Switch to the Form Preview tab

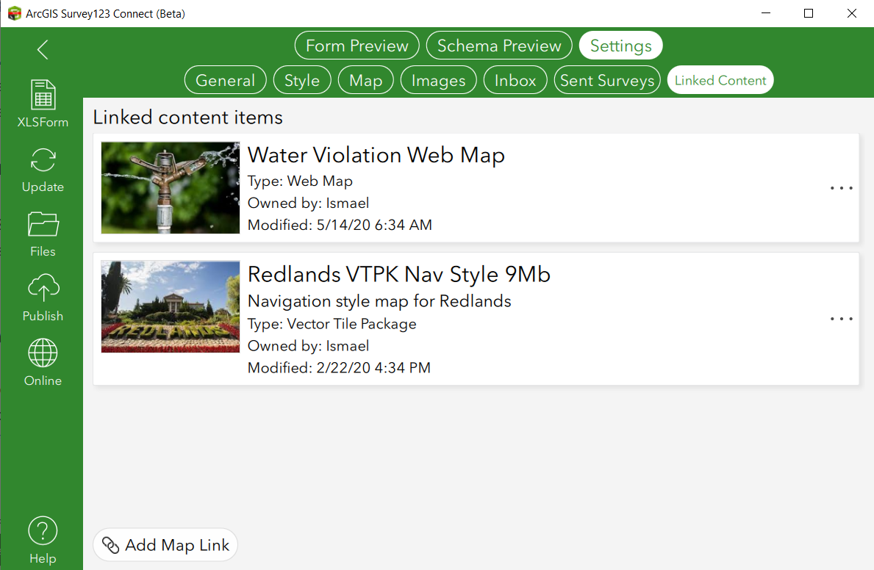pyautogui.click(x=357, y=46)
